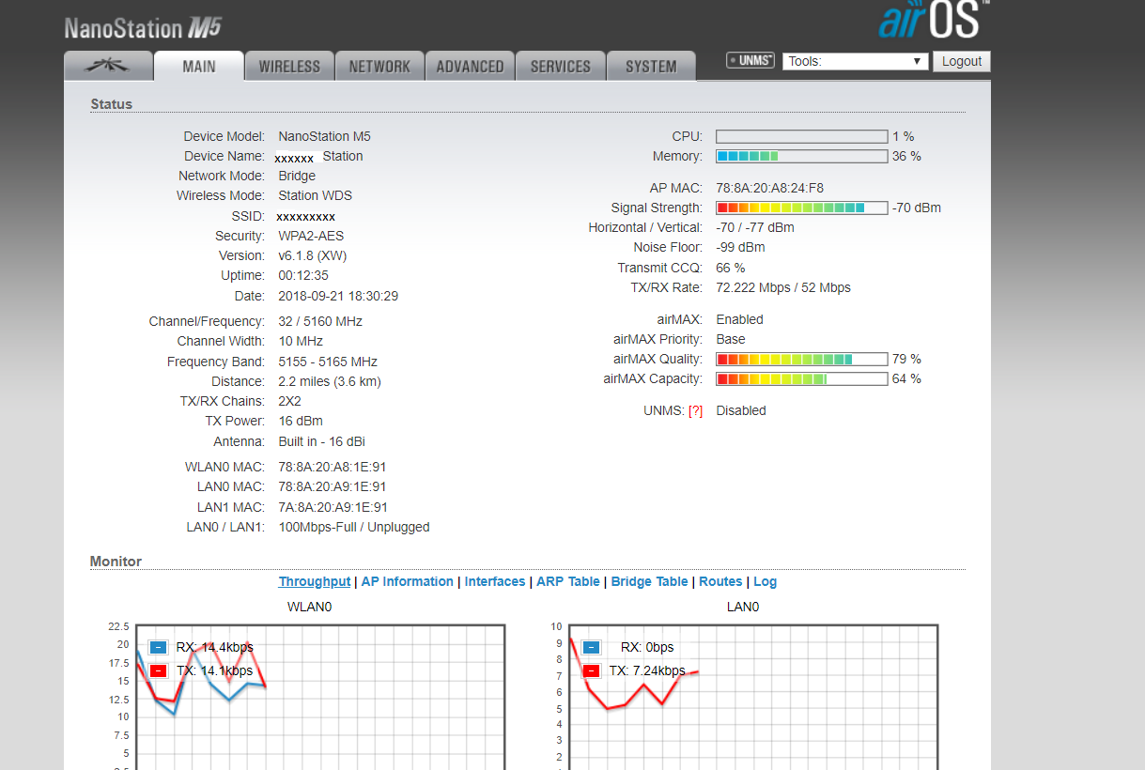This screenshot has height=770, width=1145.
Task: Select the Network Mode value Bridge
Action: (297, 176)
